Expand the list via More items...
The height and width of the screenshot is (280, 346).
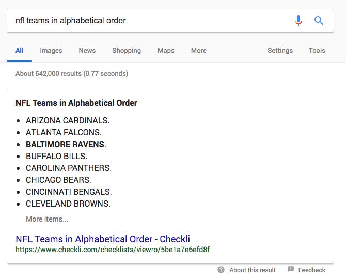pos(47,219)
